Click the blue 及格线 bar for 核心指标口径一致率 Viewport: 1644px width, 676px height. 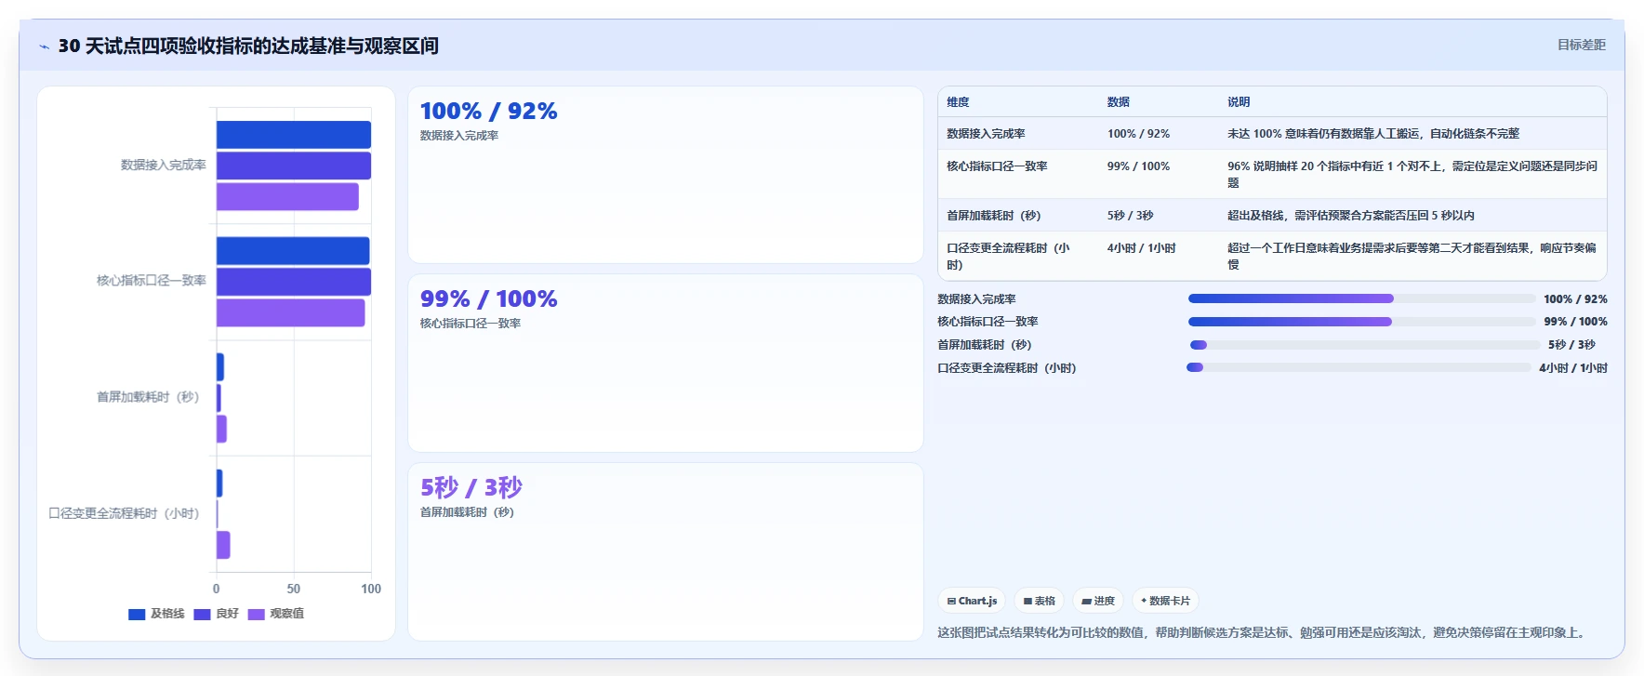pyautogui.click(x=293, y=251)
